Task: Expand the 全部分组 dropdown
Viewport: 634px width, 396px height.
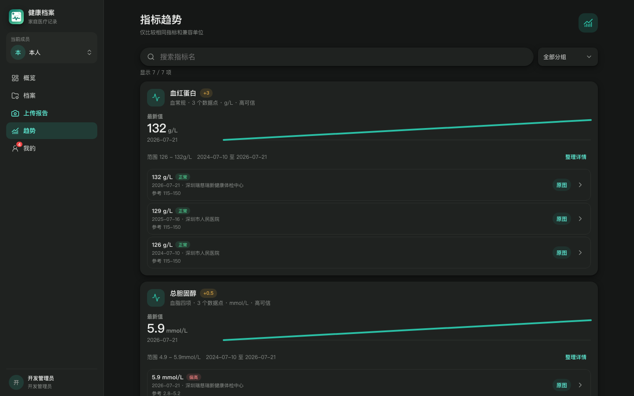Action: tap(568, 57)
